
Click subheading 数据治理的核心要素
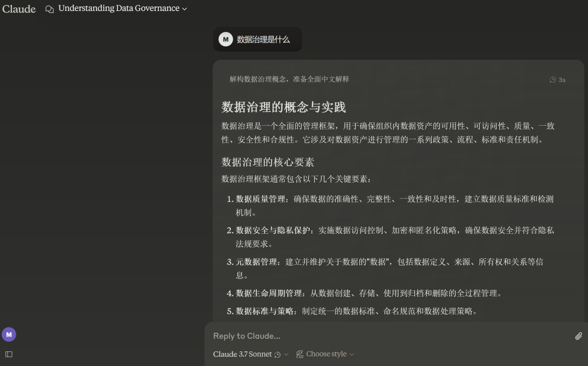(268, 162)
